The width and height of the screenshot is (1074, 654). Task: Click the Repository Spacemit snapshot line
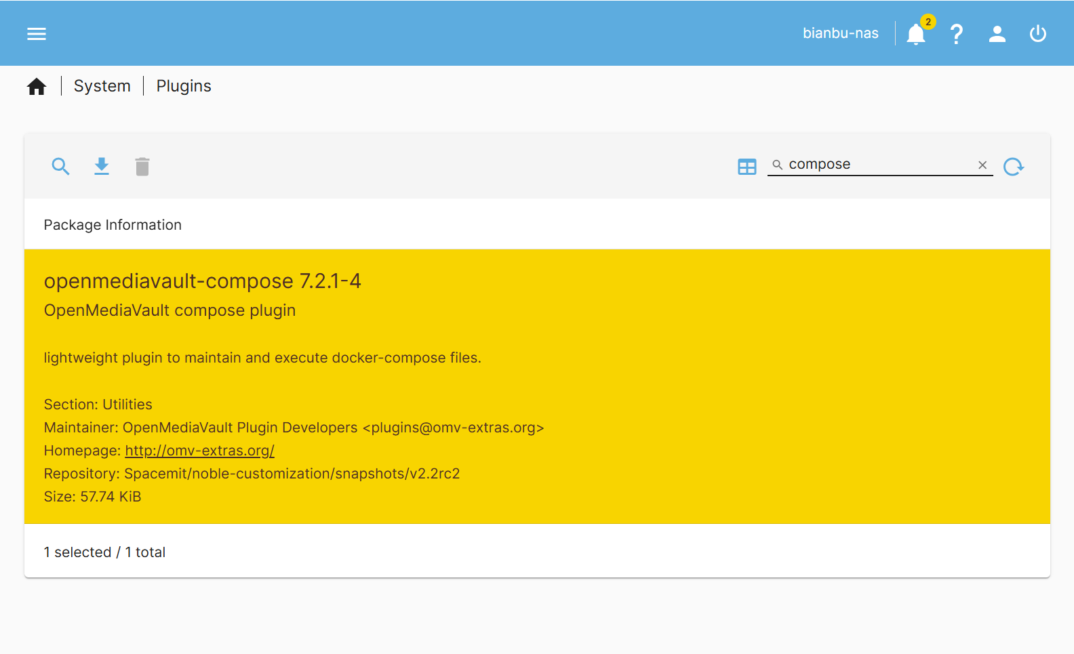(x=252, y=474)
